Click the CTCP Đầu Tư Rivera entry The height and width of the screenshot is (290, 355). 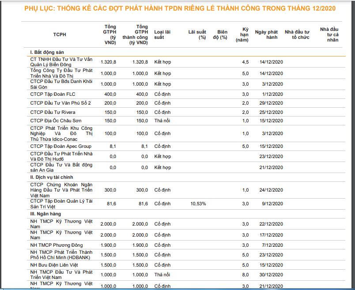pos(53,112)
